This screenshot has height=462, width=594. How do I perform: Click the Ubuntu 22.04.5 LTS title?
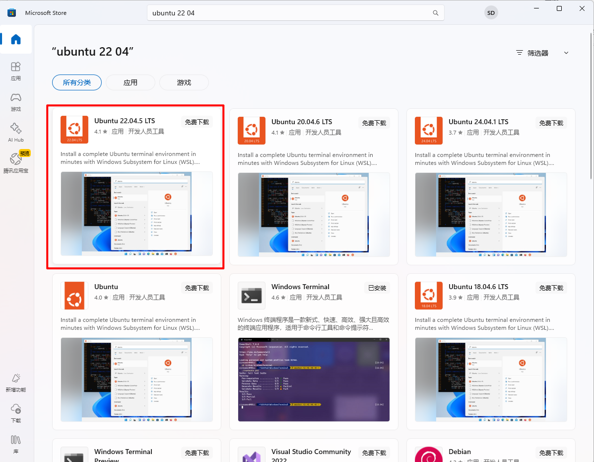[x=125, y=121]
